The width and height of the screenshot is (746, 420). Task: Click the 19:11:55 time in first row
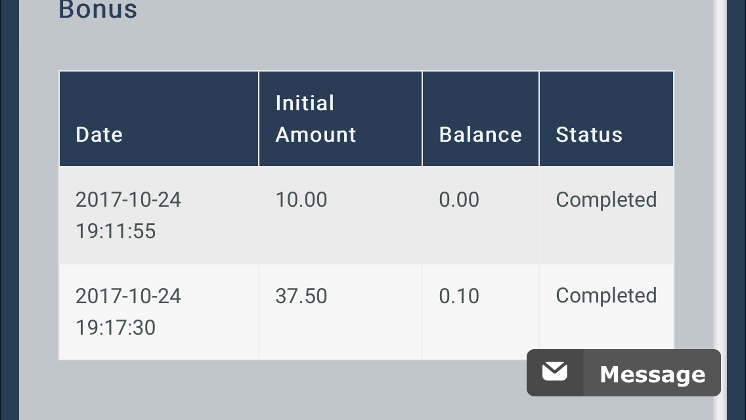click(116, 231)
